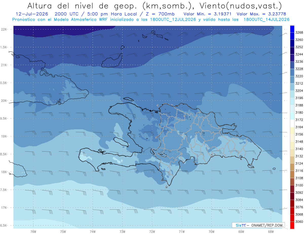Click the 7.5N latitude label
The width and height of the screenshot is (304, 235).
[3, 190]
